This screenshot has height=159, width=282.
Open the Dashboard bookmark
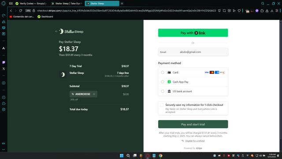45,17
